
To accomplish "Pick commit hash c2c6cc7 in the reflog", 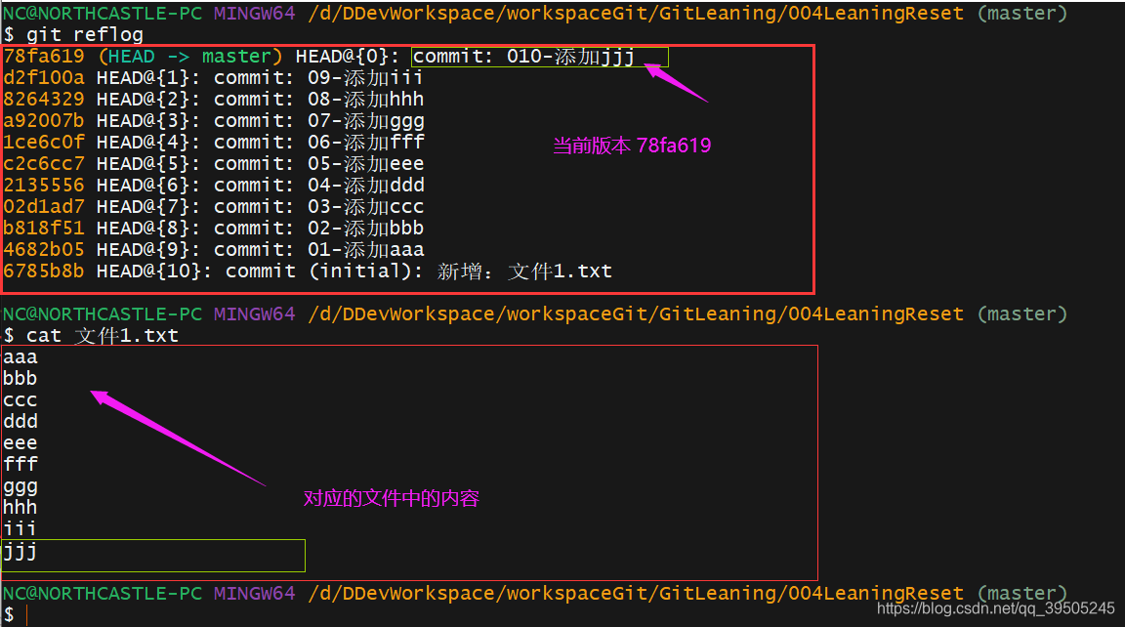I will click(x=44, y=163).
